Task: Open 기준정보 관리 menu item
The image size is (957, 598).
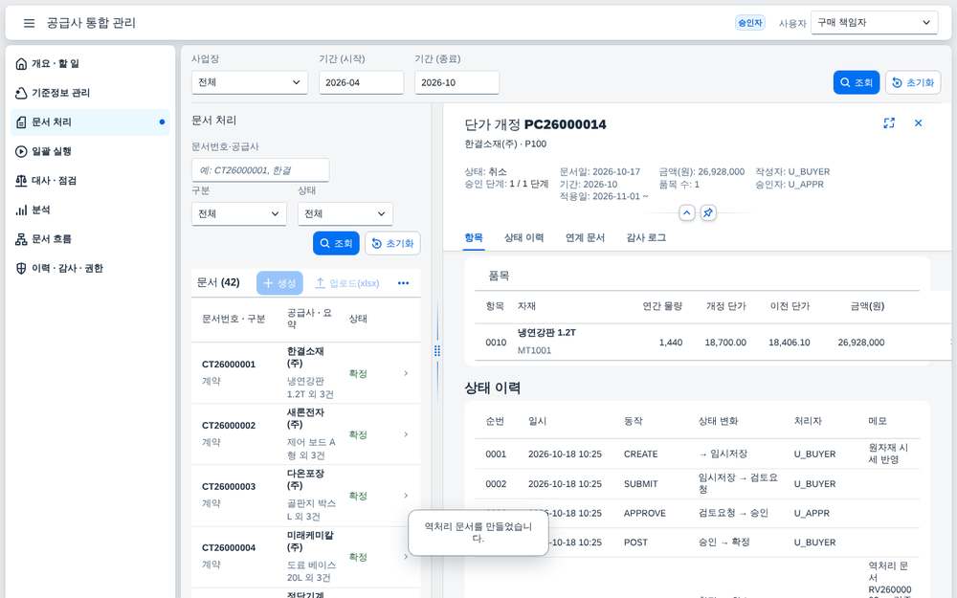Action: (90, 93)
